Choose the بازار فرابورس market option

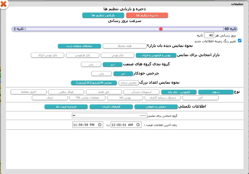click(83, 55)
